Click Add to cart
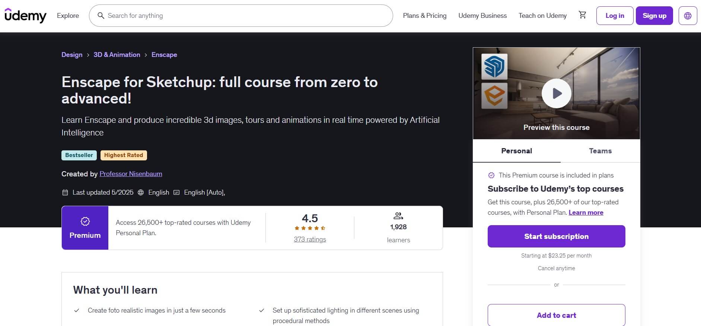 point(556,315)
